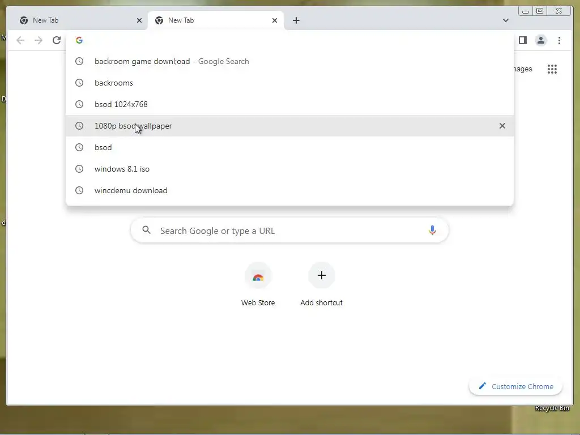Screen dimensions: 580x435
Task: Click the Add shortcut plus icon
Action: tap(322, 275)
